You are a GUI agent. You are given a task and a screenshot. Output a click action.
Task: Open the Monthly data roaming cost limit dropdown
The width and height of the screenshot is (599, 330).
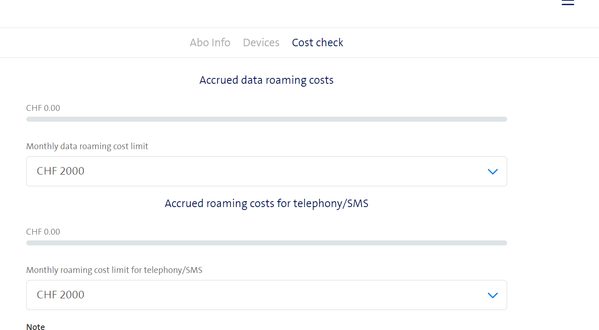pyautogui.click(x=266, y=171)
